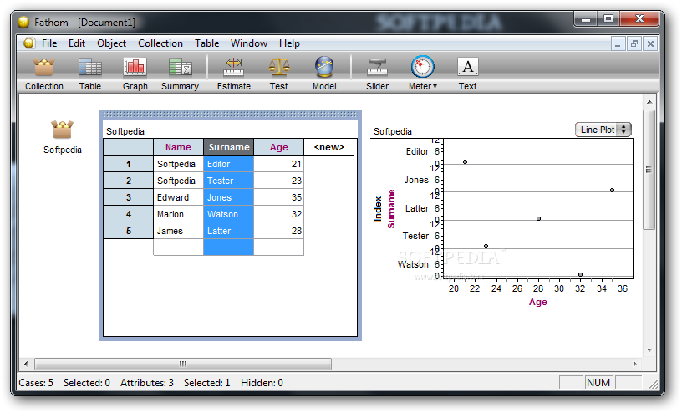Click the data point at age 35
This screenshot has width=682, height=413.
click(x=612, y=190)
